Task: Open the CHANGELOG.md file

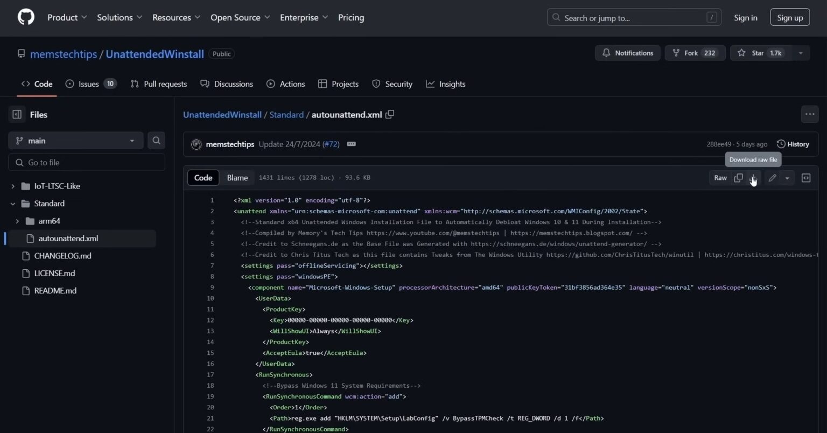Action: coord(63,255)
